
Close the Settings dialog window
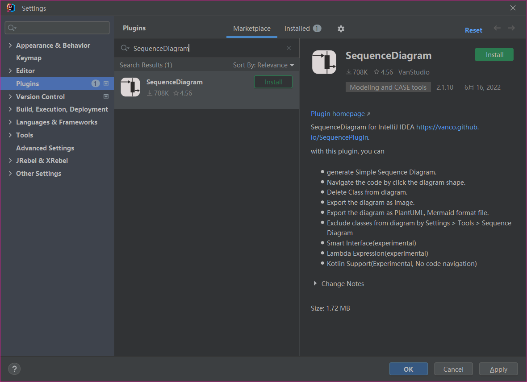tap(513, 8)
